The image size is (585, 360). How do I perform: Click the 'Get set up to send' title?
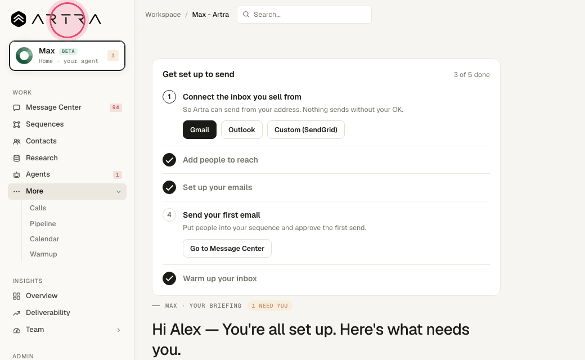(199, 74)
